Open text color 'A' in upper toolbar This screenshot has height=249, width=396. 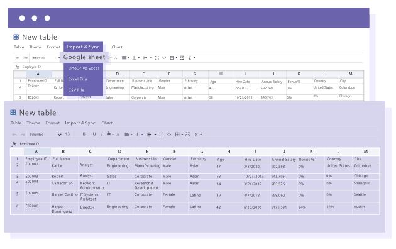116,58
